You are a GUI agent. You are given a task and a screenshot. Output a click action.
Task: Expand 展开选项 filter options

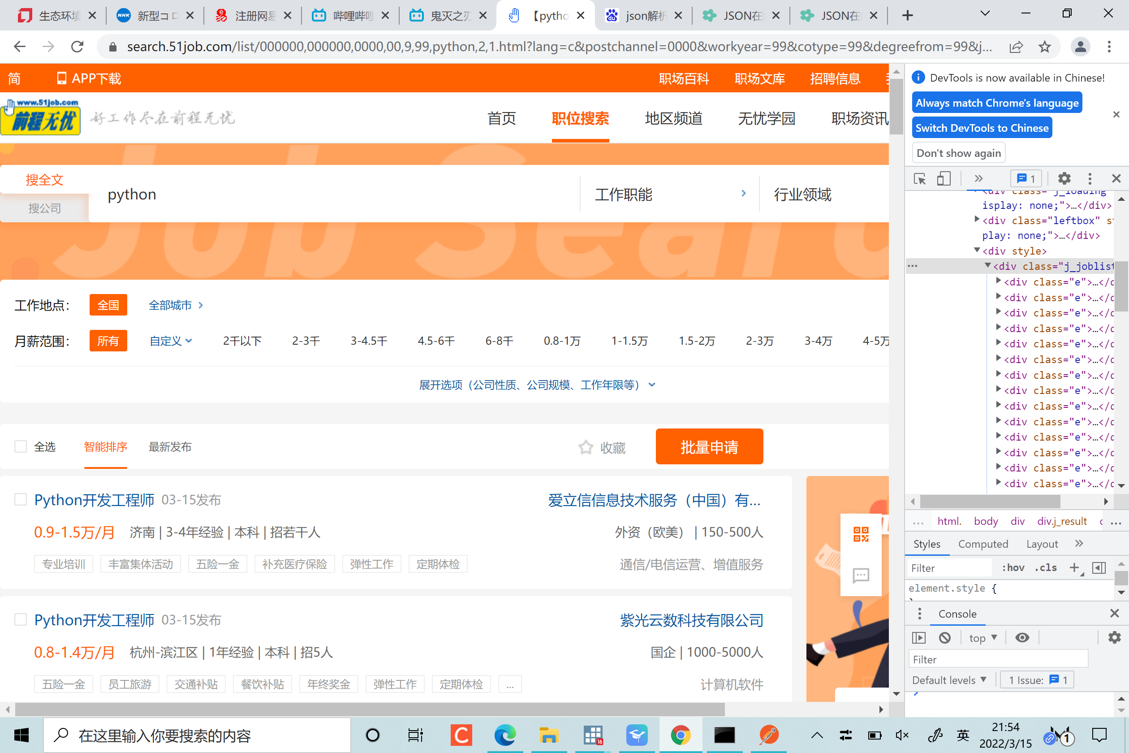tap(537, 385)
